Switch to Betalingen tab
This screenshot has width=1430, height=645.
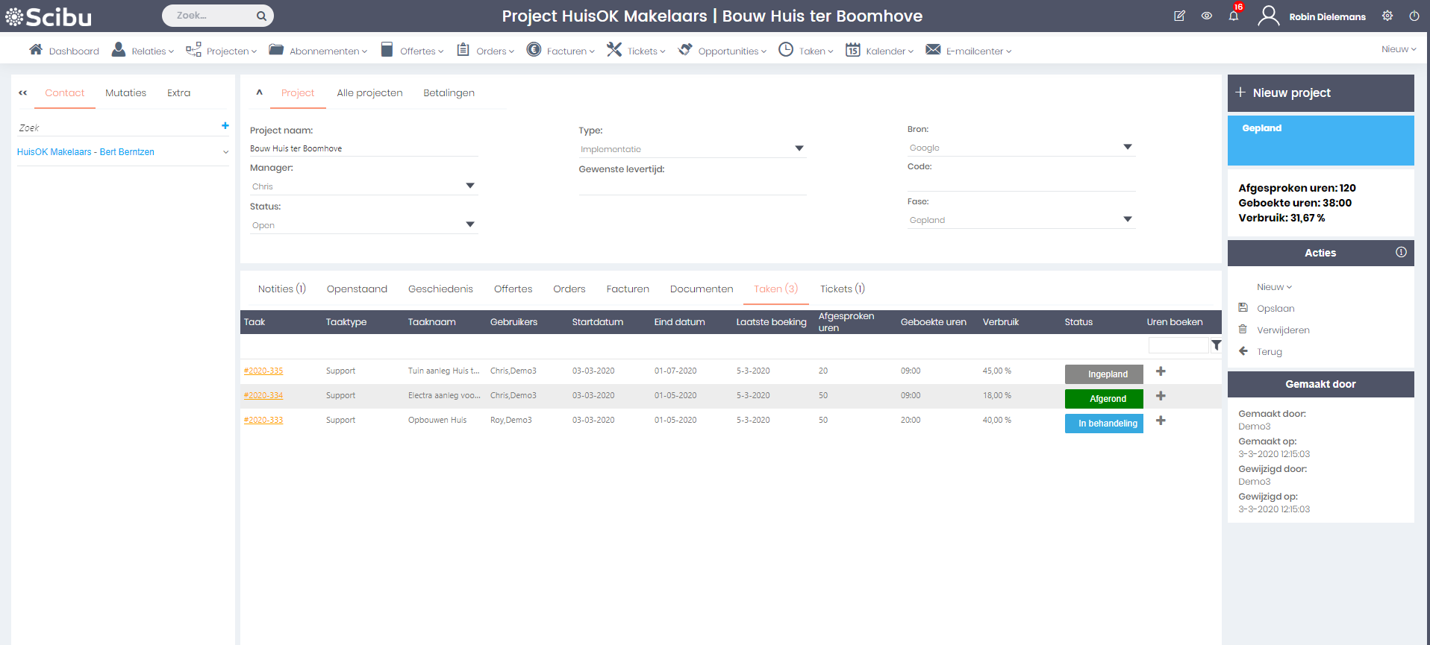tap(449, 93)
